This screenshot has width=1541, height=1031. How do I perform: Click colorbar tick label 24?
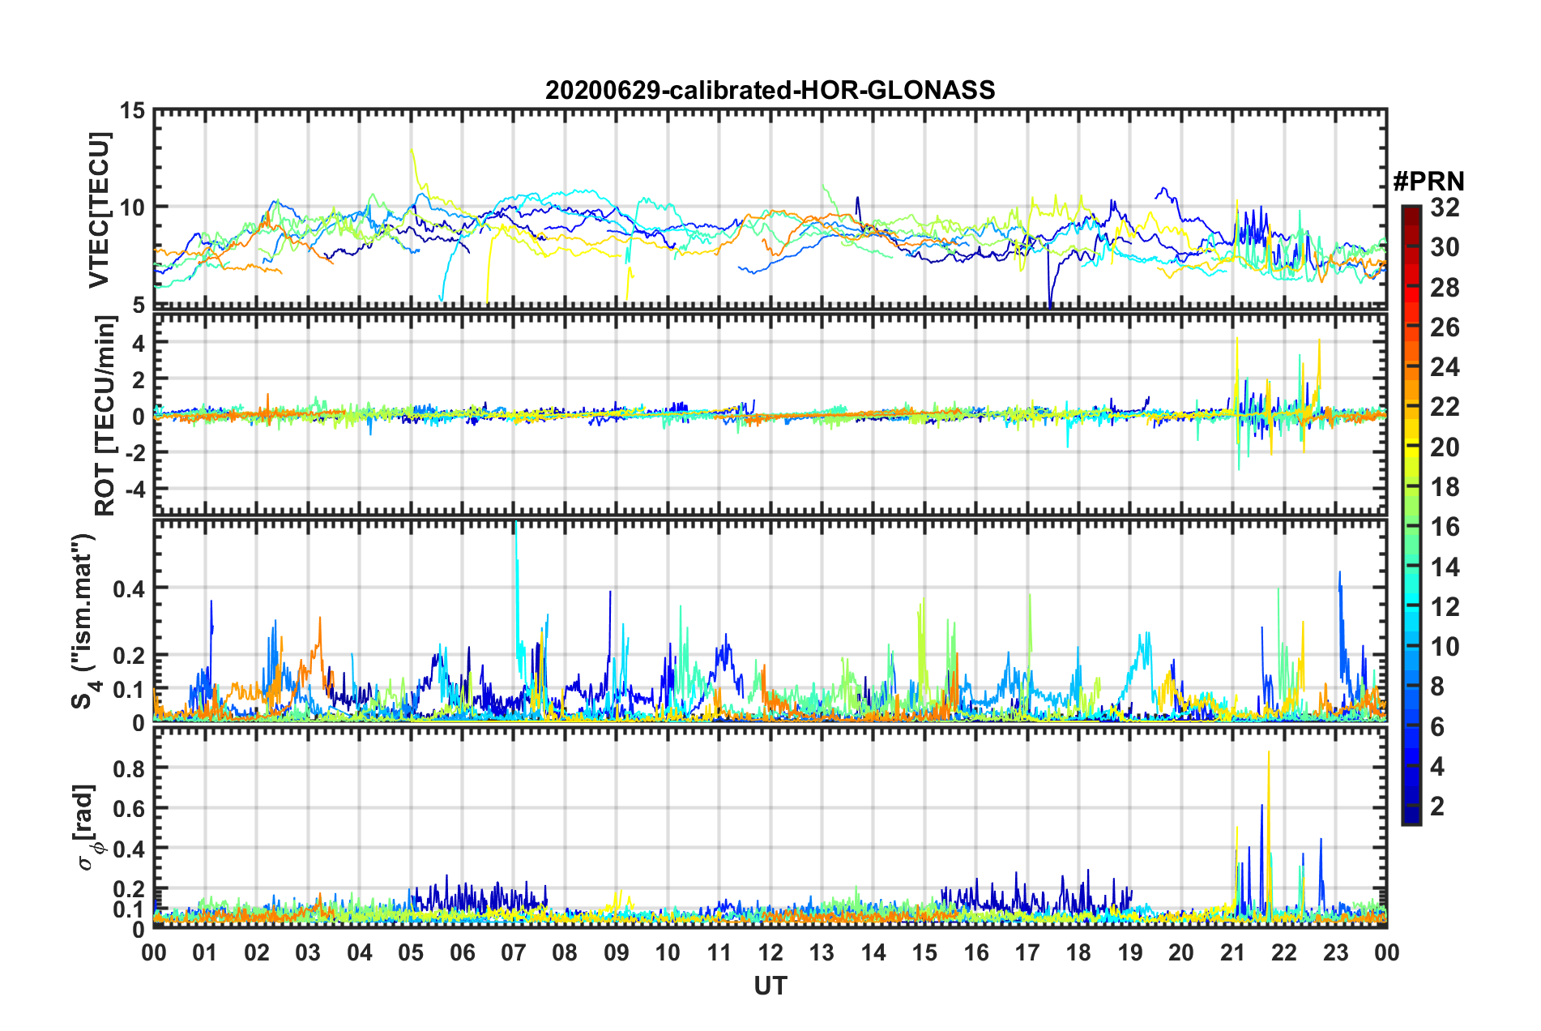pyautogui.click(x=1445, y=367)
